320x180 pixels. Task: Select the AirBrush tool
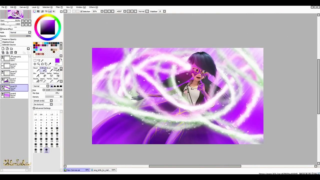pos(43,70)
